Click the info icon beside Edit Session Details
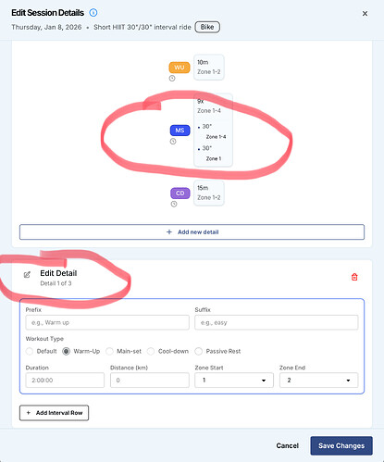The width and height of the screenshot is (384, 462). click(93, 13)
